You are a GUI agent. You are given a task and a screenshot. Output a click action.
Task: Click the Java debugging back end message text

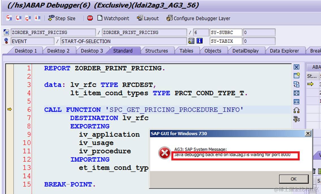pyautogui.click(x=232, y=155)
